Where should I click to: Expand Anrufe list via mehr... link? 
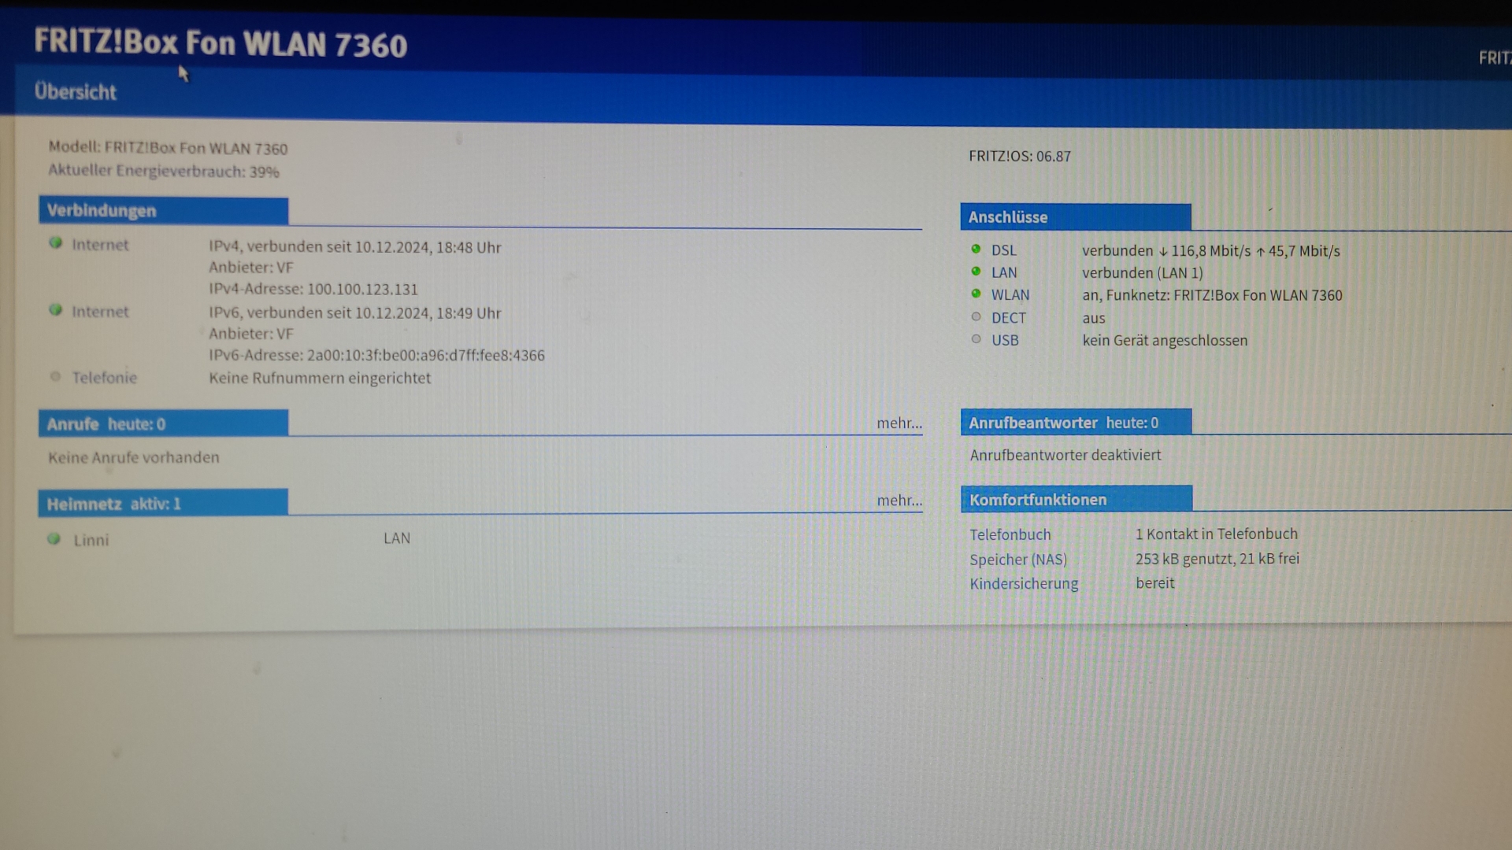point(899,423)
